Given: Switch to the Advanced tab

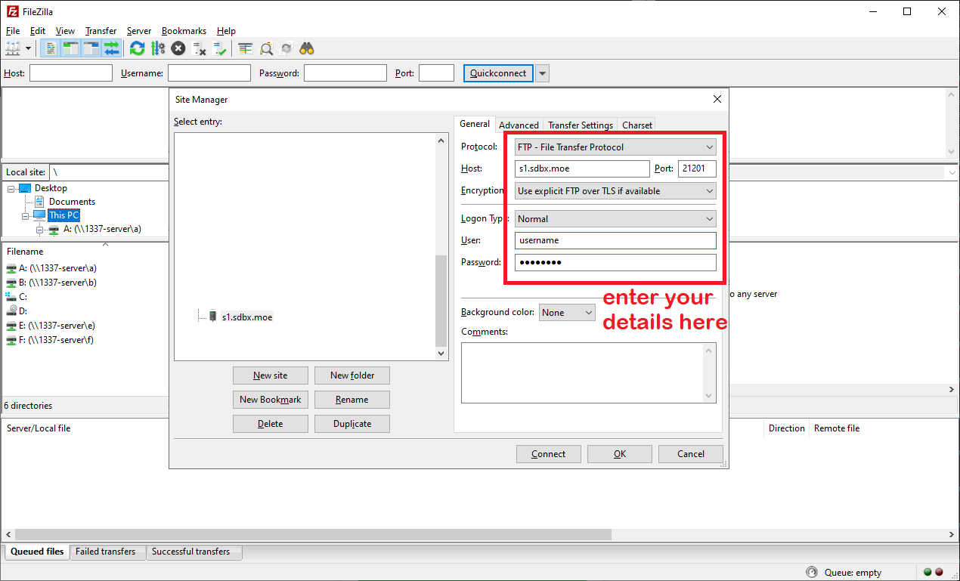Looking at the screenshot, I should 519,125.
